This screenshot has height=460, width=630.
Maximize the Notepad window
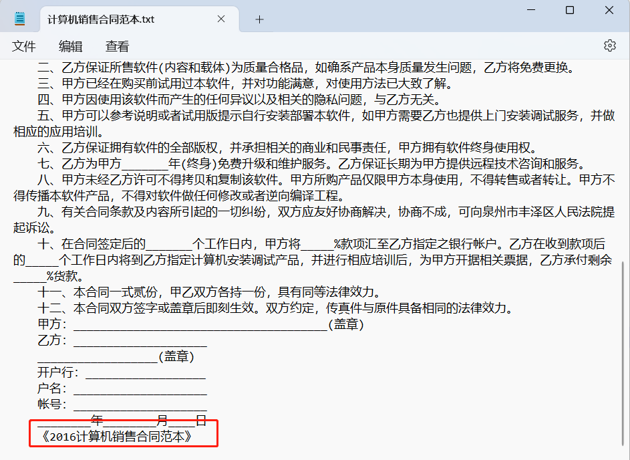pos(571,10)
